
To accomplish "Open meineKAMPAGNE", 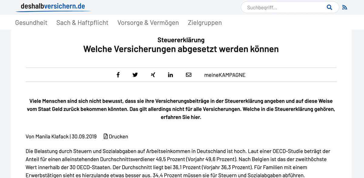I will coord(225,75).
